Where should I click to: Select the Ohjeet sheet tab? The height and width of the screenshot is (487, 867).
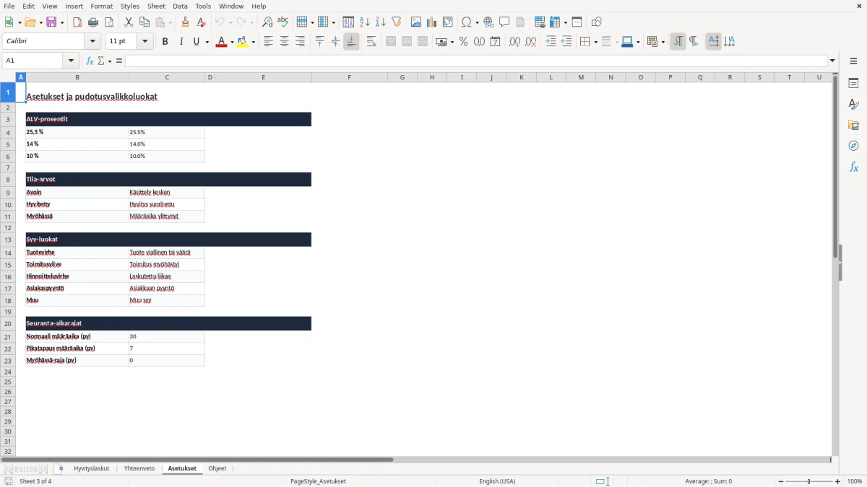(217, 468)
